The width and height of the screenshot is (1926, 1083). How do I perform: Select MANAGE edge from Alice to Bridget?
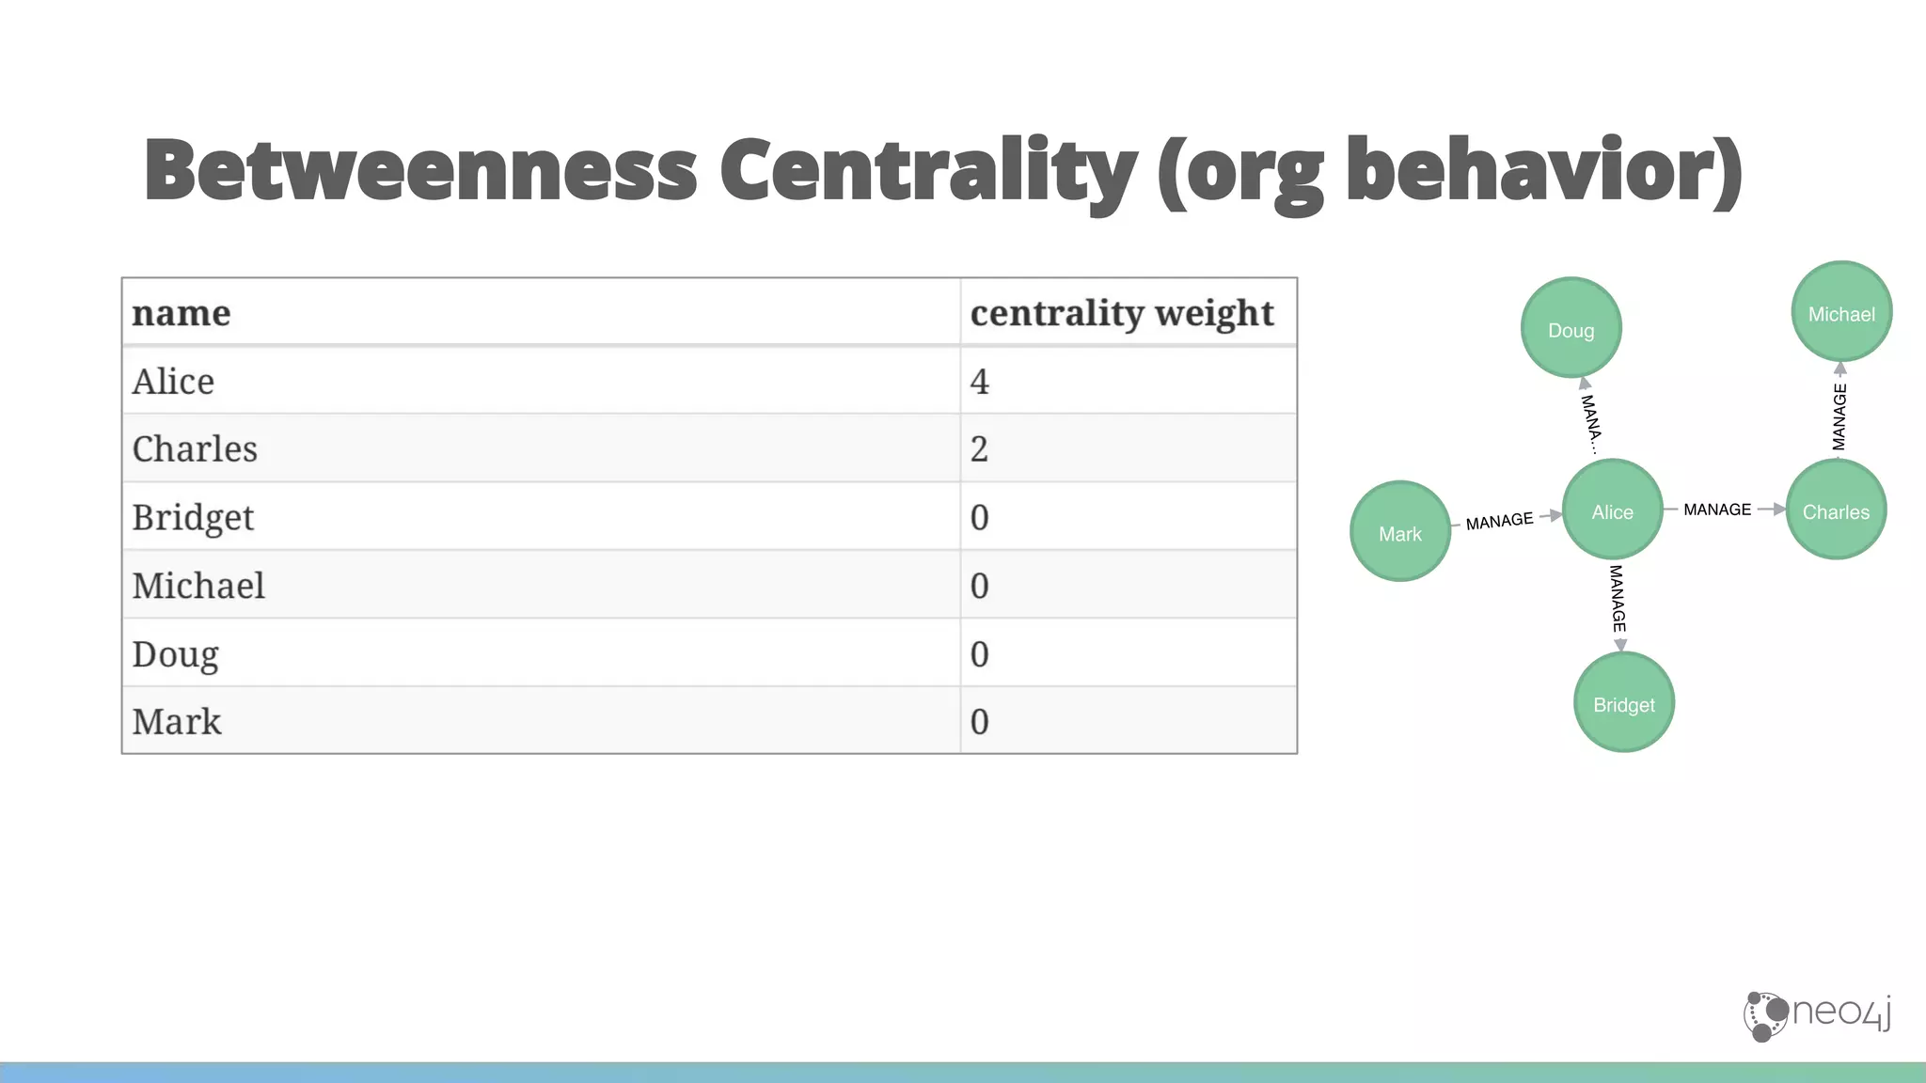[x=1618, y=598]
